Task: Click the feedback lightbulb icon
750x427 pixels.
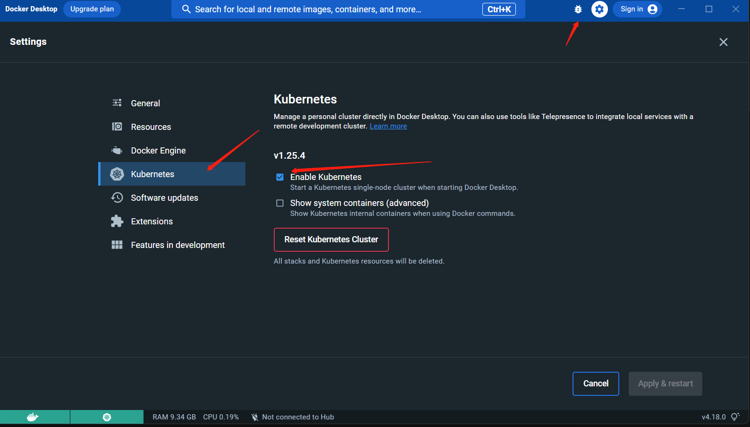Action: coord(735,417)
